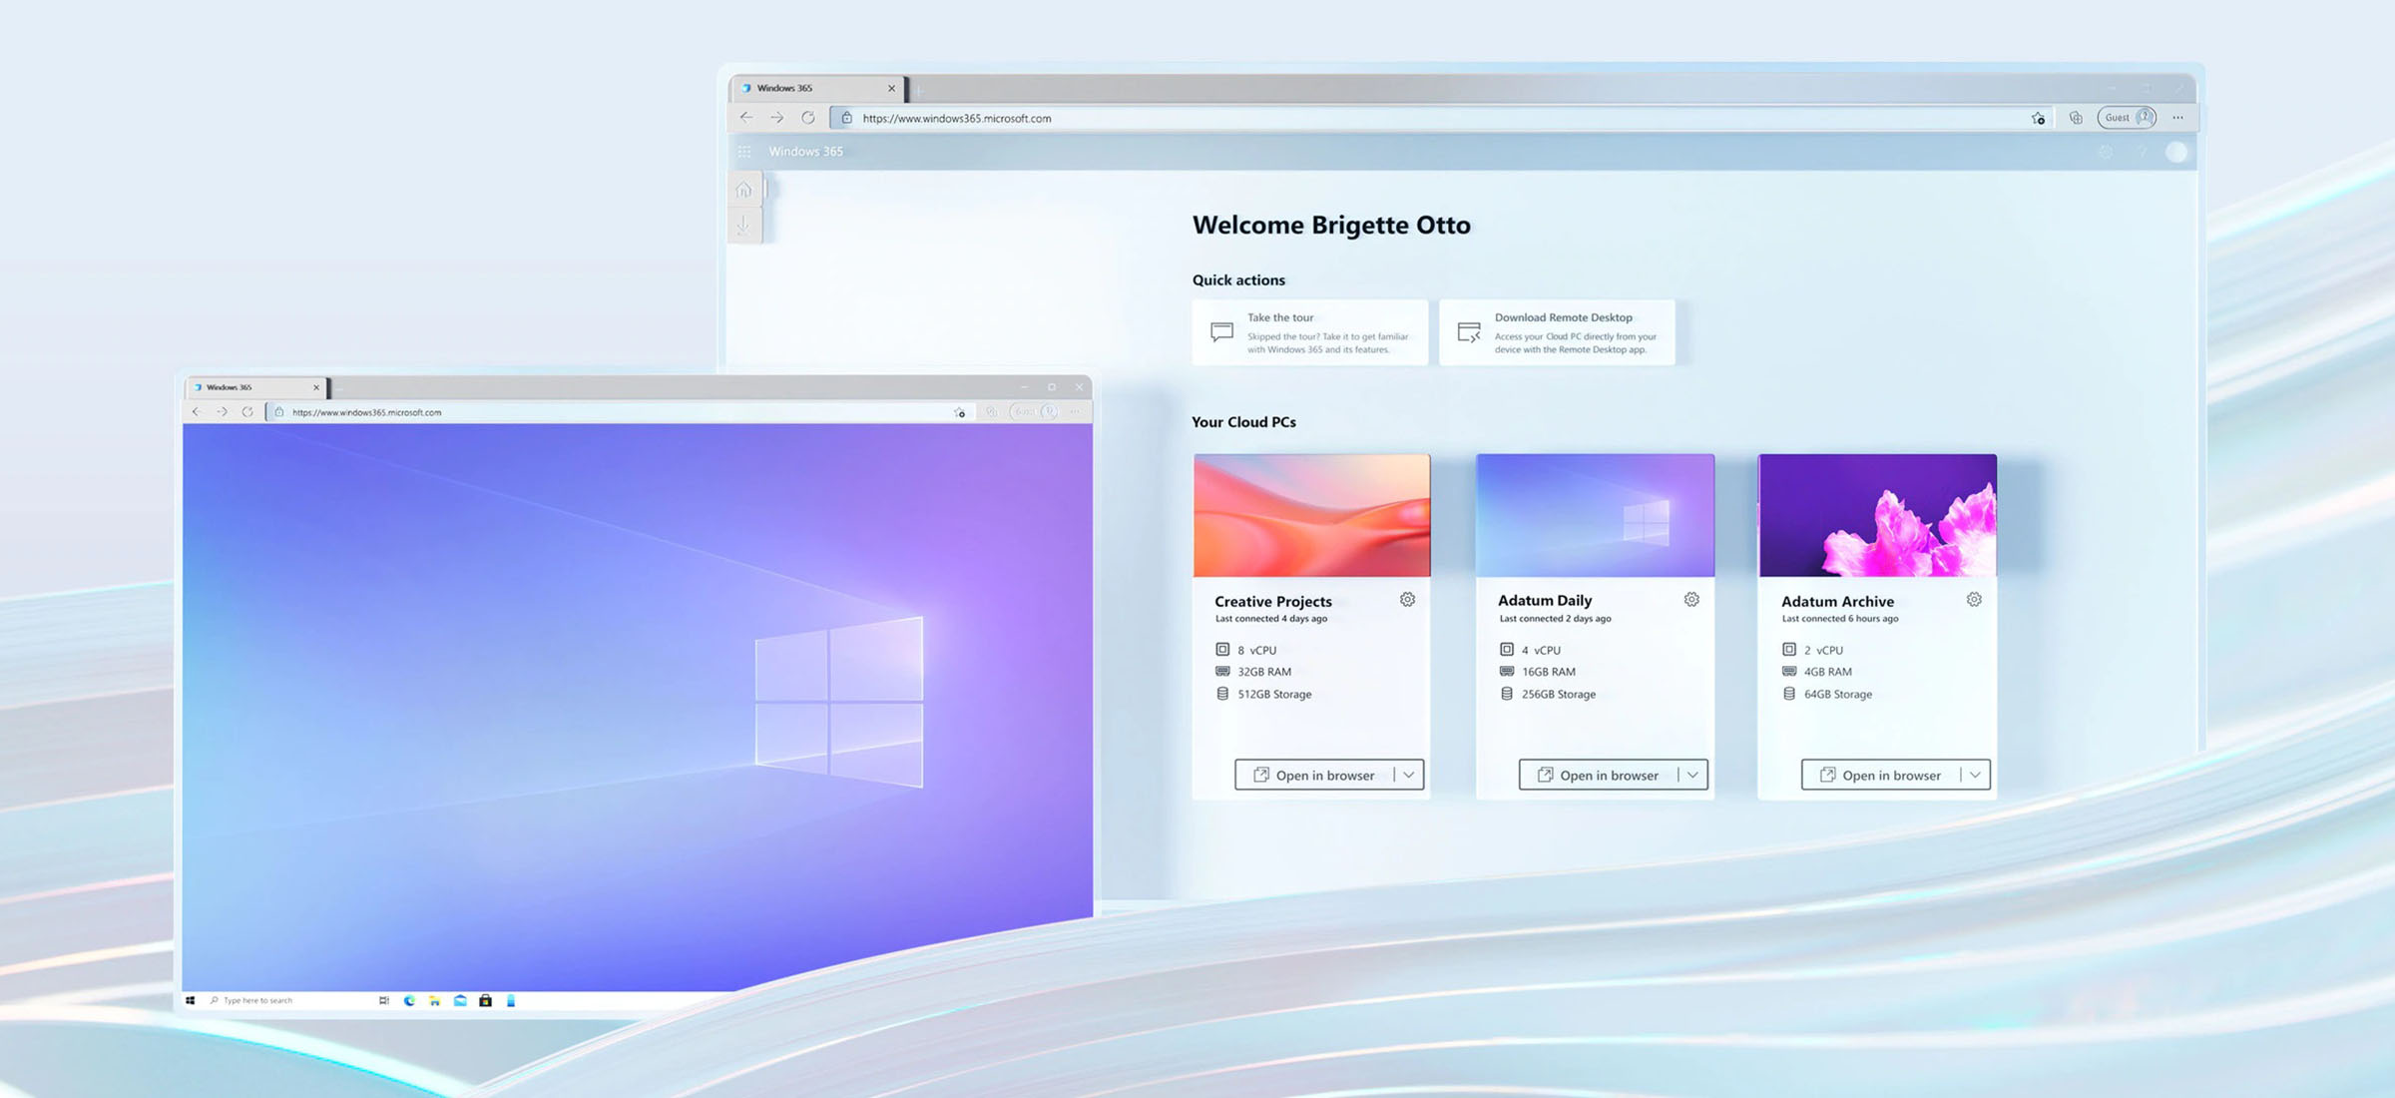This screenshot has height=1098, width=2395.
Task: Go back in the rear browser window
Action: [x=746, y=118]
